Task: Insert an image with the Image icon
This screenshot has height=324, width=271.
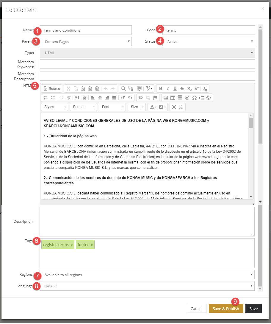Action: click(165, 98)
